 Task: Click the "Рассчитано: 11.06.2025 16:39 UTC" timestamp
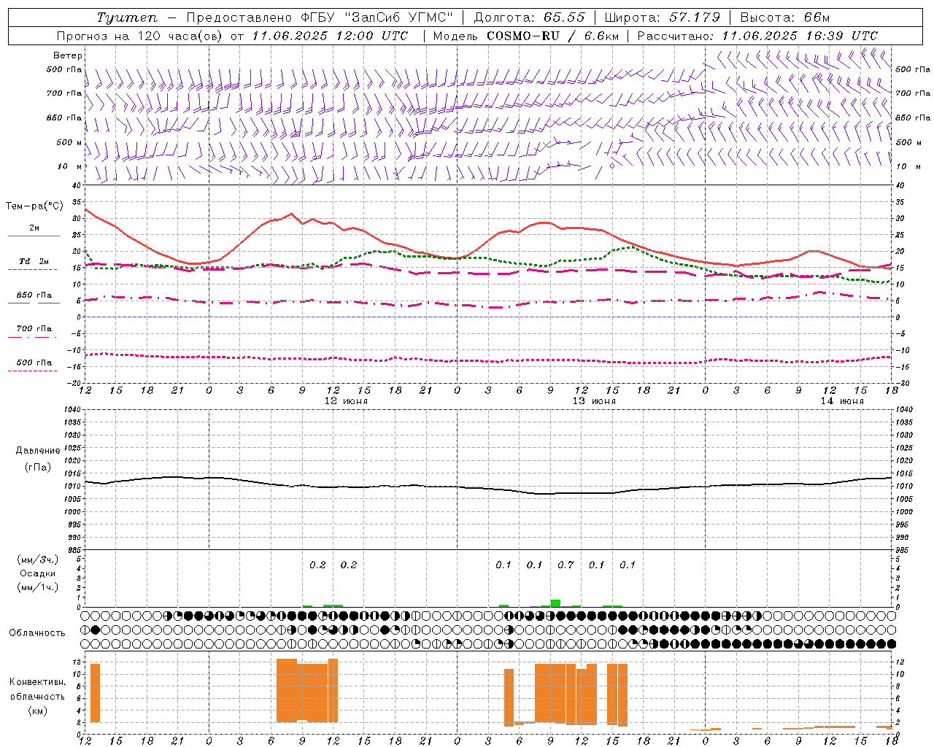[x=757, y=36]
